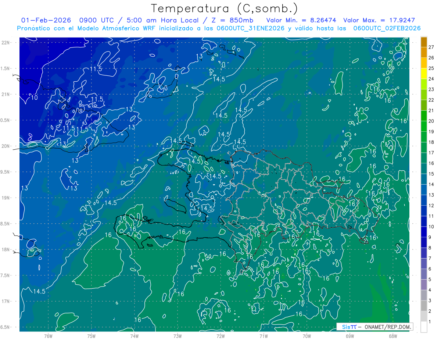Click the "20N" latitude axis label
This screenshot has height=341, width=441.
coord(6,146)
